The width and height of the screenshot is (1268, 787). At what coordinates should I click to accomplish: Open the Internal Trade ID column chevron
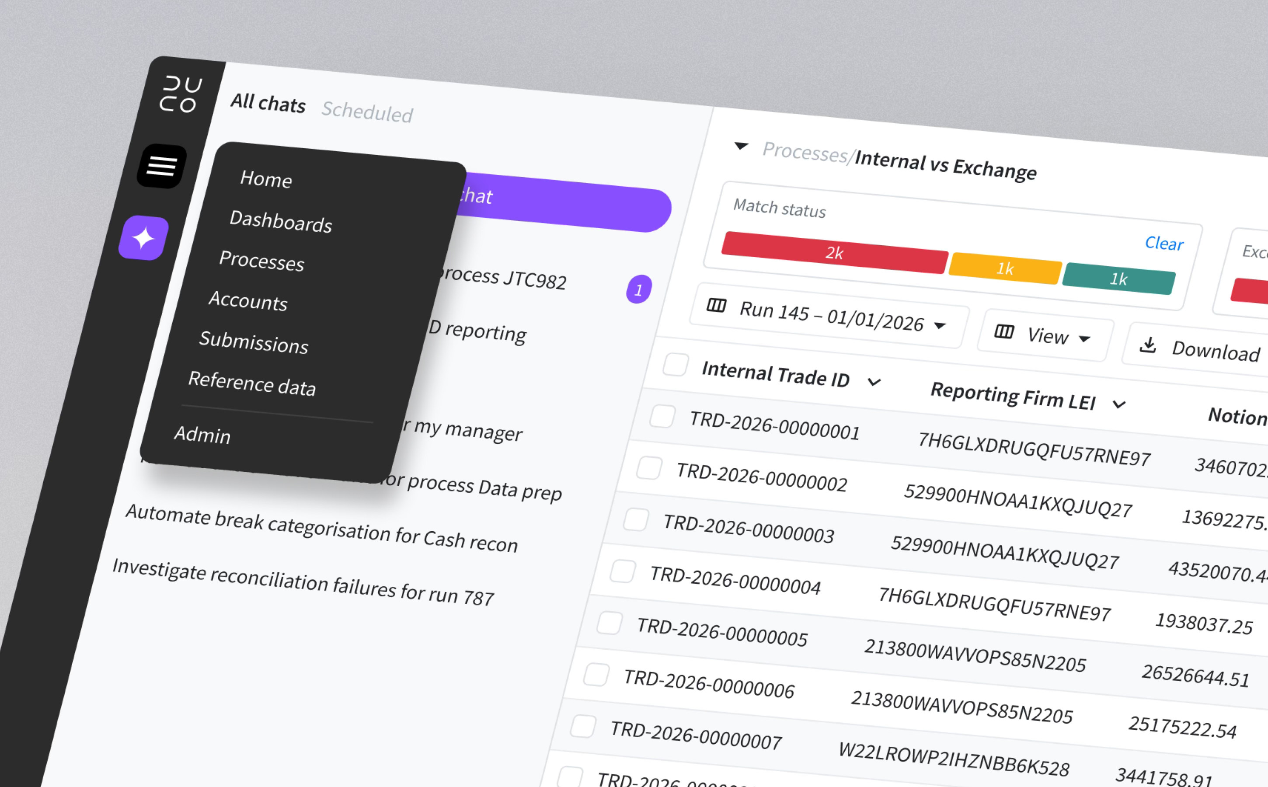874,383
